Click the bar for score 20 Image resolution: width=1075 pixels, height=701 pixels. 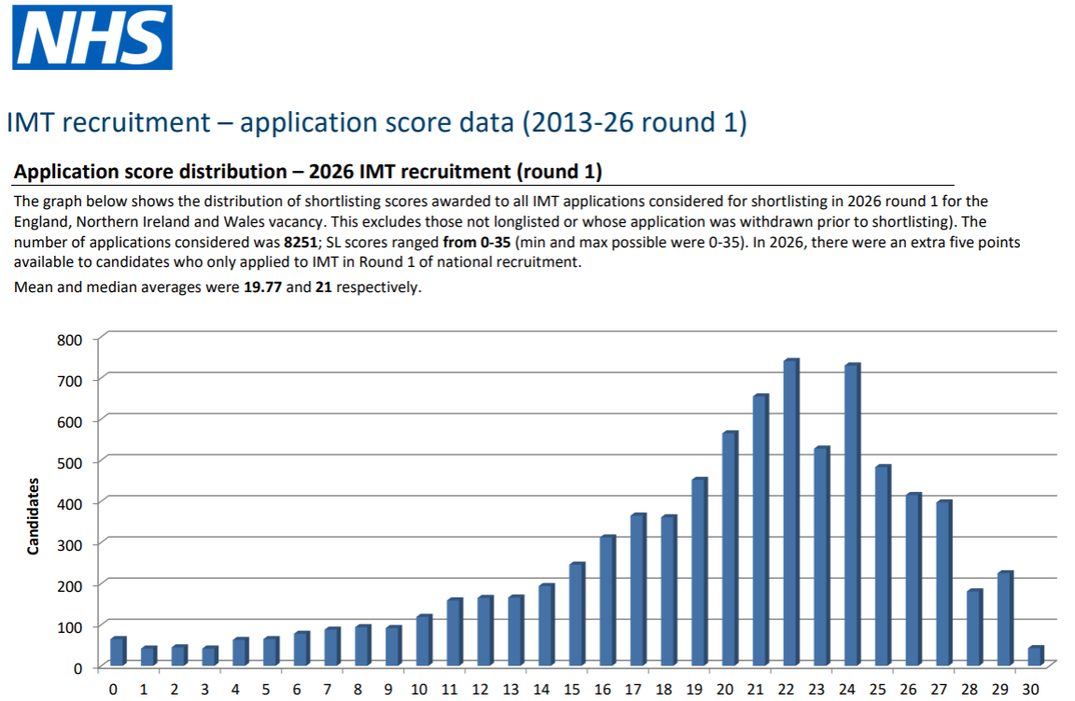click(729, 549)
